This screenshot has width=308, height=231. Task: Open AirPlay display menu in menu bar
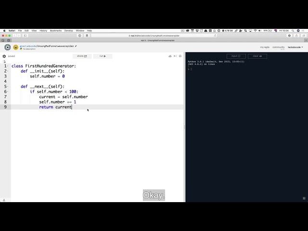point(250,31)
